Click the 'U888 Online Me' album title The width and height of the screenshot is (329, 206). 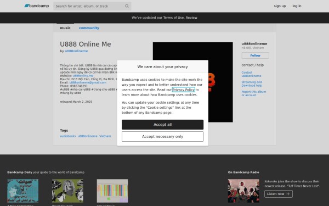(x=86, y=44)
